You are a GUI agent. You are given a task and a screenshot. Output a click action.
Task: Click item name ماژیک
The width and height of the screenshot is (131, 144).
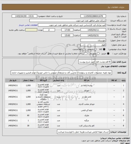86,115
